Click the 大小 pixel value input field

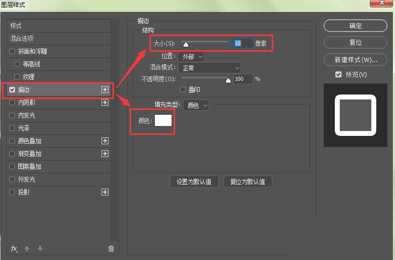click(243, 43)
